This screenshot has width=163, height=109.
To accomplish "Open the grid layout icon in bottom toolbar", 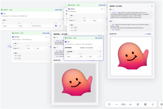I will pyautogui.click(x=145, y=104).
